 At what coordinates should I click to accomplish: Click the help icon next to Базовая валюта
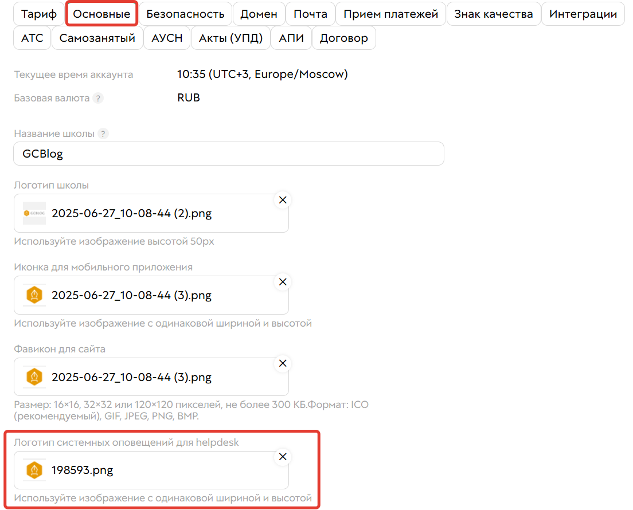(x=98, y=98)
